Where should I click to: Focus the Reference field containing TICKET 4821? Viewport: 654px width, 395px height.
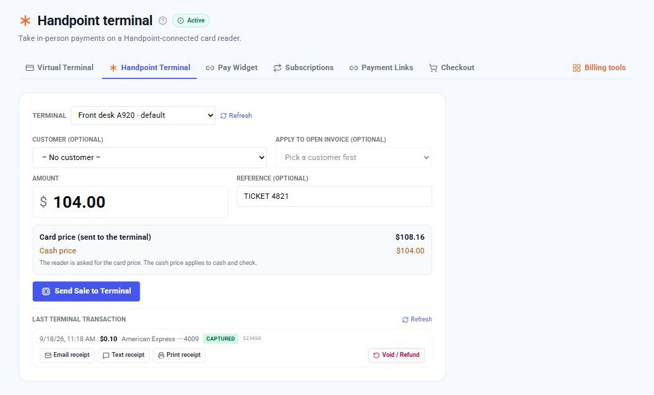334,196
